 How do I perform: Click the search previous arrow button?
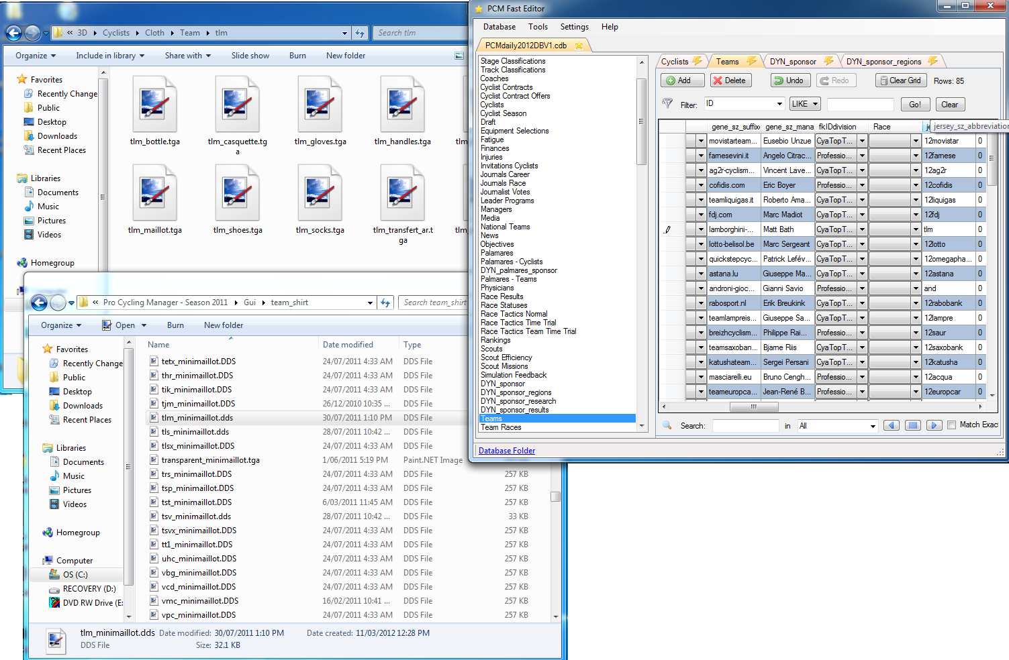(x=892, y=425)
